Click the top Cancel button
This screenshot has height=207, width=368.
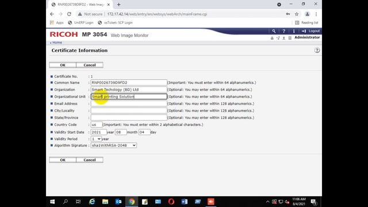(x=90, y=65)
